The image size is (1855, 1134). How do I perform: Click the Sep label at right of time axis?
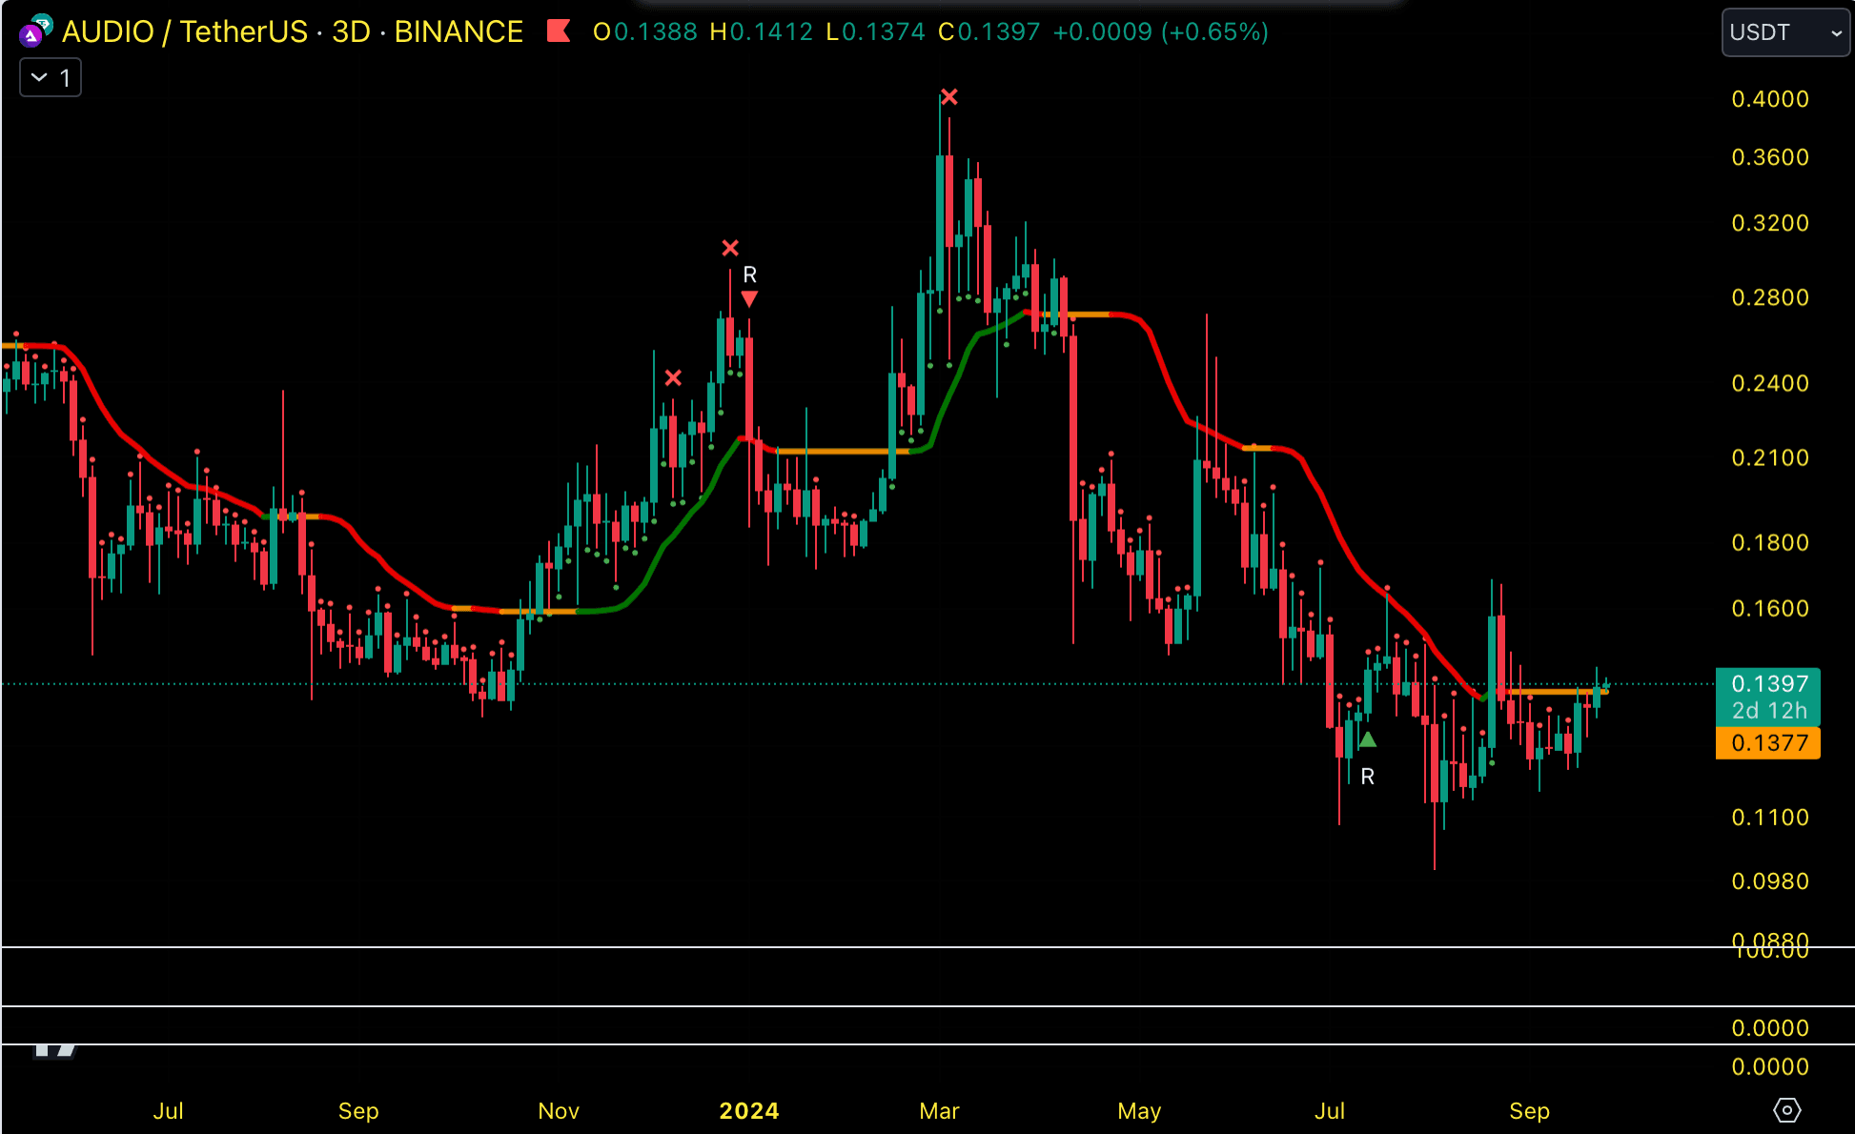coord(1529,1111)
